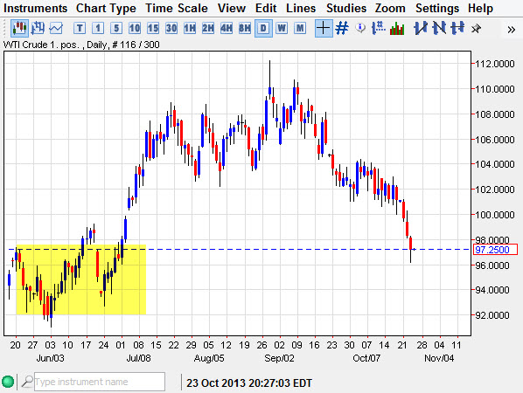523x393 pixels.
Task: Click the info balloon icon
Action: tap(360, 28)
